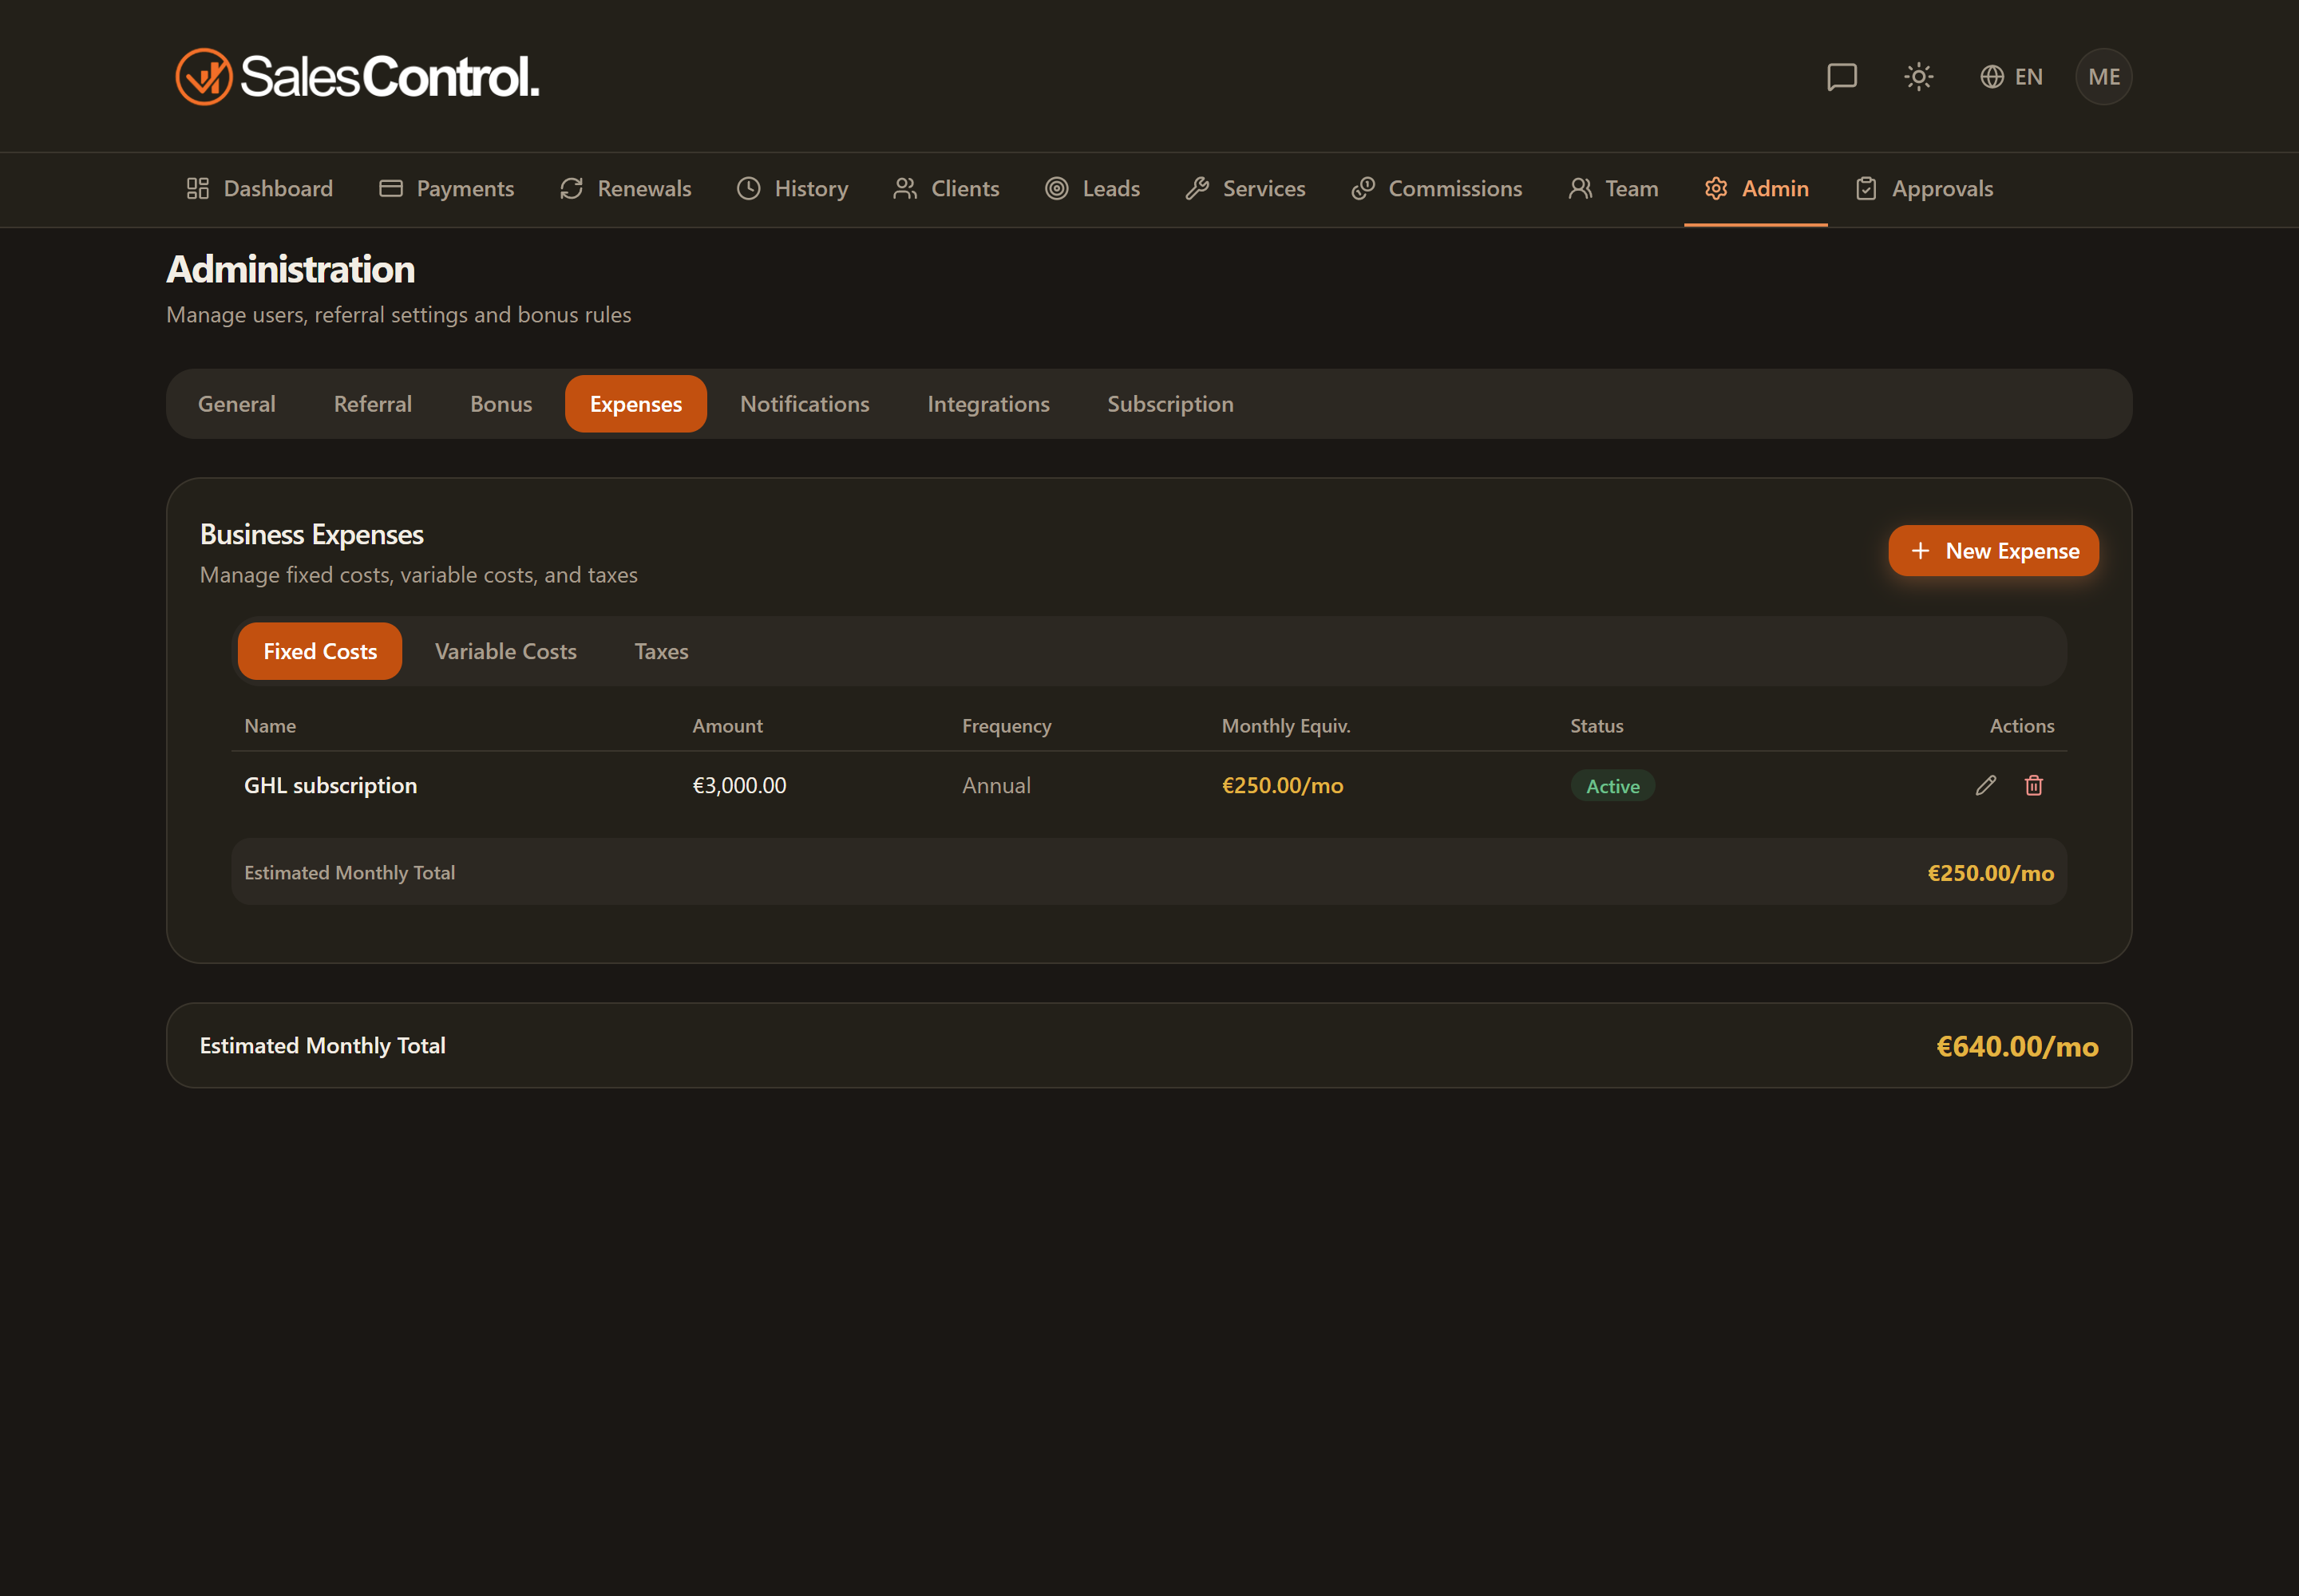Screen dimensions: 2299x1596
Task: Open the Approvals page
Action: [1924, 188]
